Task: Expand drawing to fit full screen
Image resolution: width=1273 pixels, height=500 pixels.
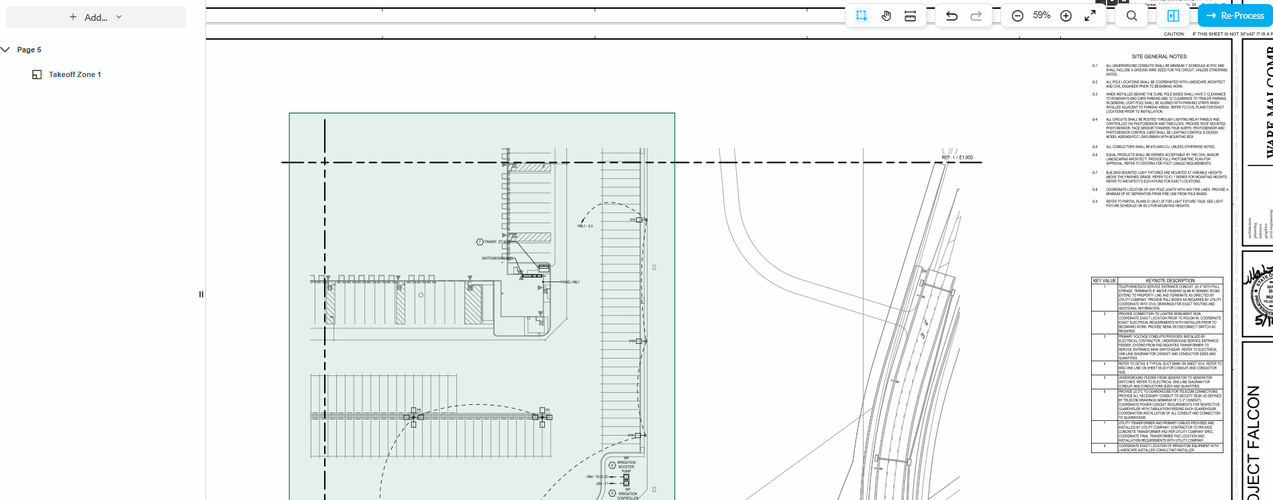Action: click(x=1090, y=15)
